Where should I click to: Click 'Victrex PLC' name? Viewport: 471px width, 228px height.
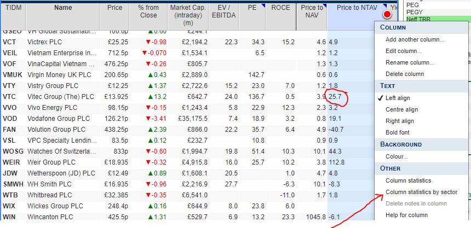(x=45, y=42)
